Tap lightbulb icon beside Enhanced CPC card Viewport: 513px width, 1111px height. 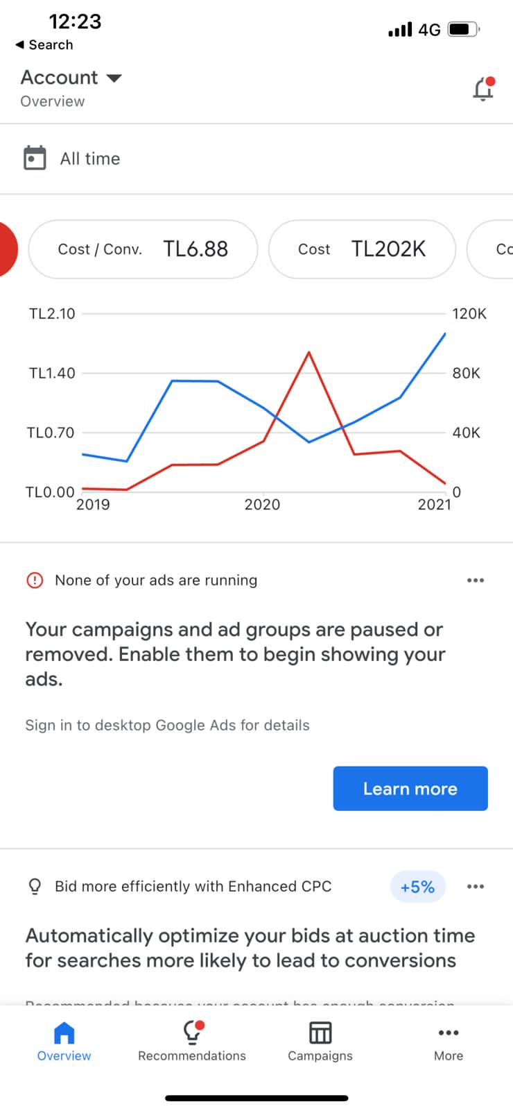pos(35,887)
